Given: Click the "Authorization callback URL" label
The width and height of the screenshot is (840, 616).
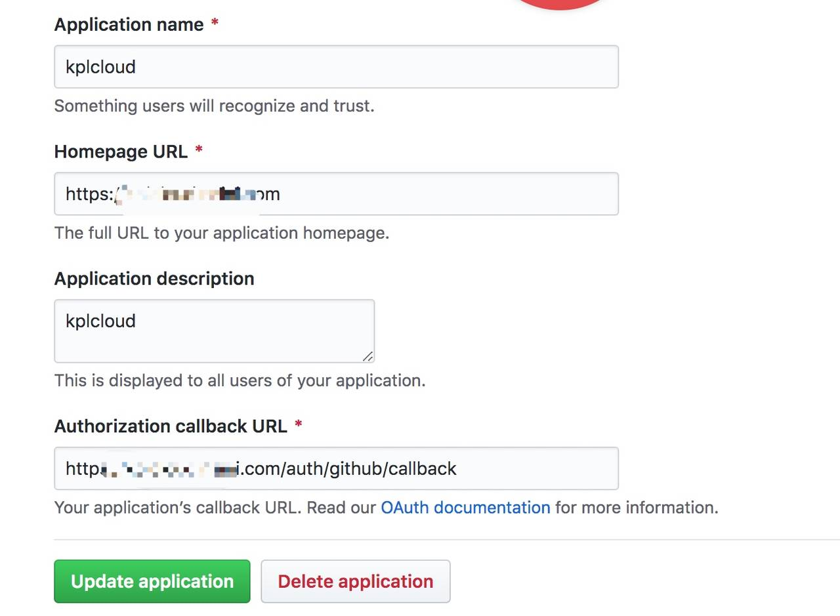Looking at the screenshot, I should pos(171,426).
